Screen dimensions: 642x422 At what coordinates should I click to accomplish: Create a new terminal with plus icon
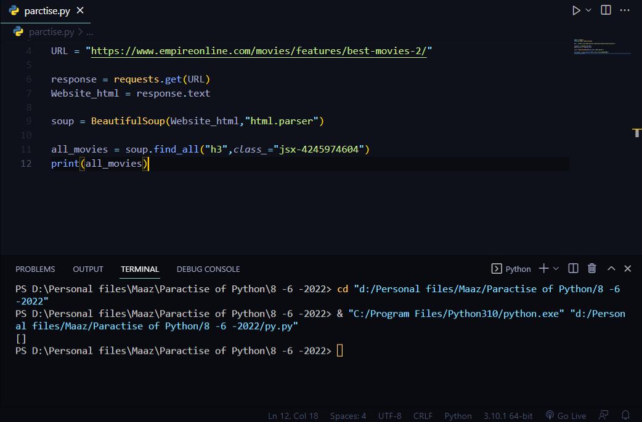543,269
